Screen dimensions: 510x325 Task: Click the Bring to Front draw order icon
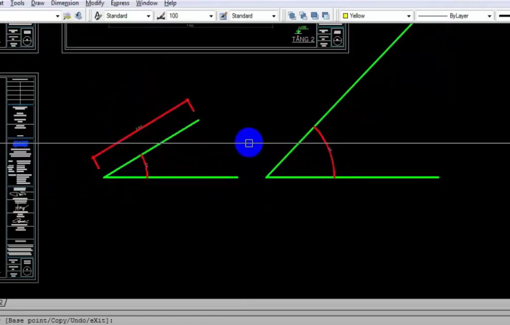(292, 15)
